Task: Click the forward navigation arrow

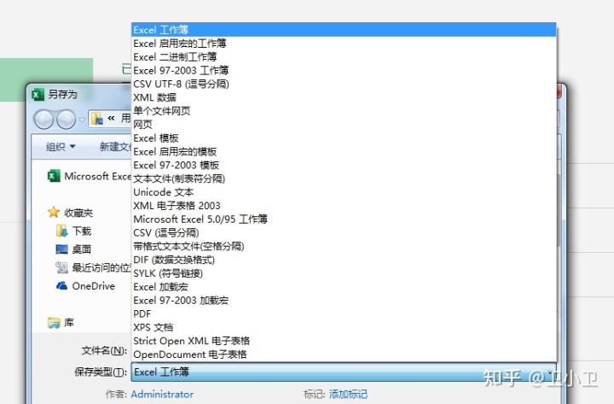Action: tap(66, 120)
